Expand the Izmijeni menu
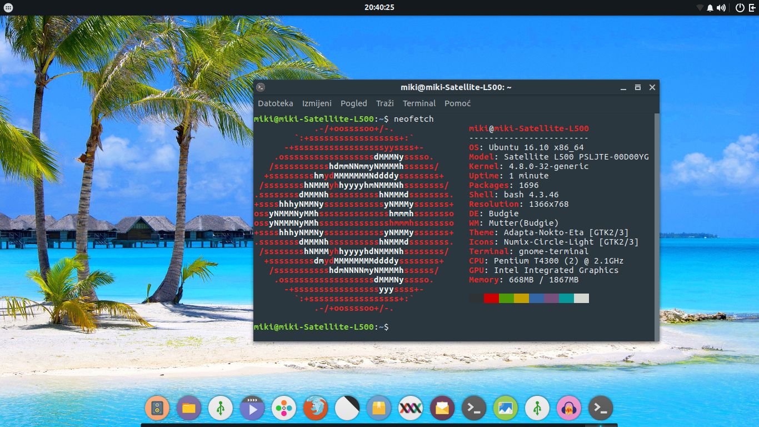Screen dimensions: 759x427 [317, 103]
